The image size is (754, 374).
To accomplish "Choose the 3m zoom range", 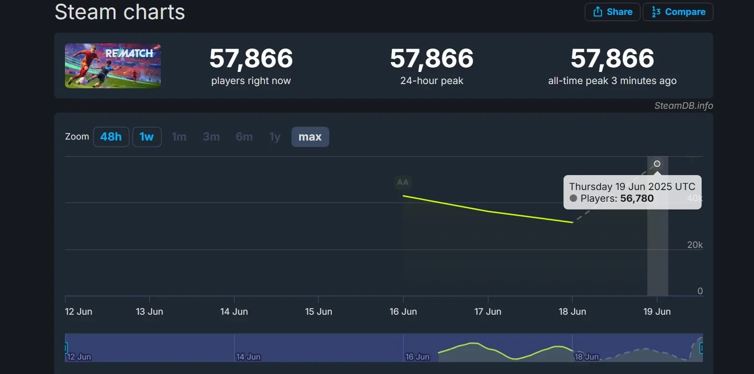I will 211,137.
